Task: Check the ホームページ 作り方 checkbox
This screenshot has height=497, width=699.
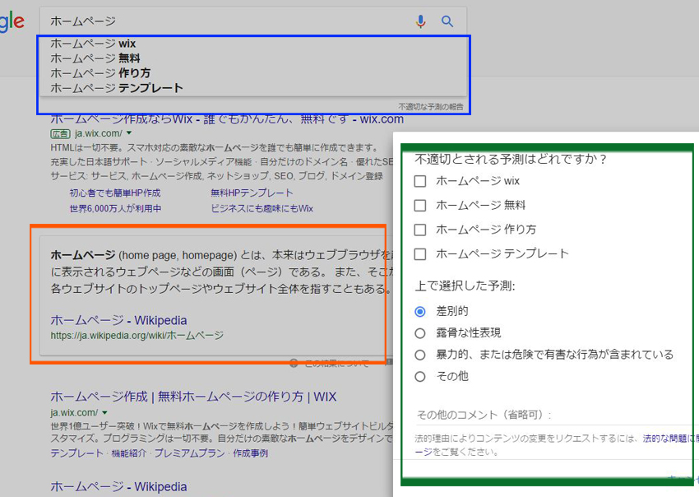Action: [x=420, y=230]
